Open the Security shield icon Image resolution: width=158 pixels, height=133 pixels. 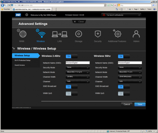[98, 34]
